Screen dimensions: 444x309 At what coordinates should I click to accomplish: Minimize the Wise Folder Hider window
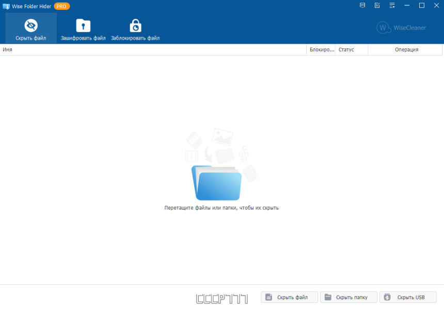(407, 5)
